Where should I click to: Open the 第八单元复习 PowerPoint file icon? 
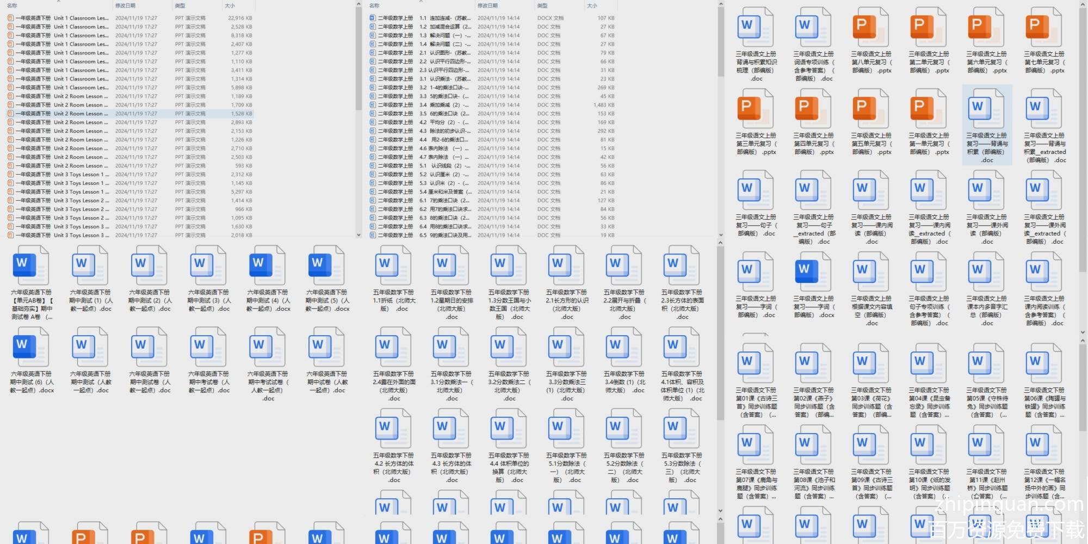tap(871, 27)
